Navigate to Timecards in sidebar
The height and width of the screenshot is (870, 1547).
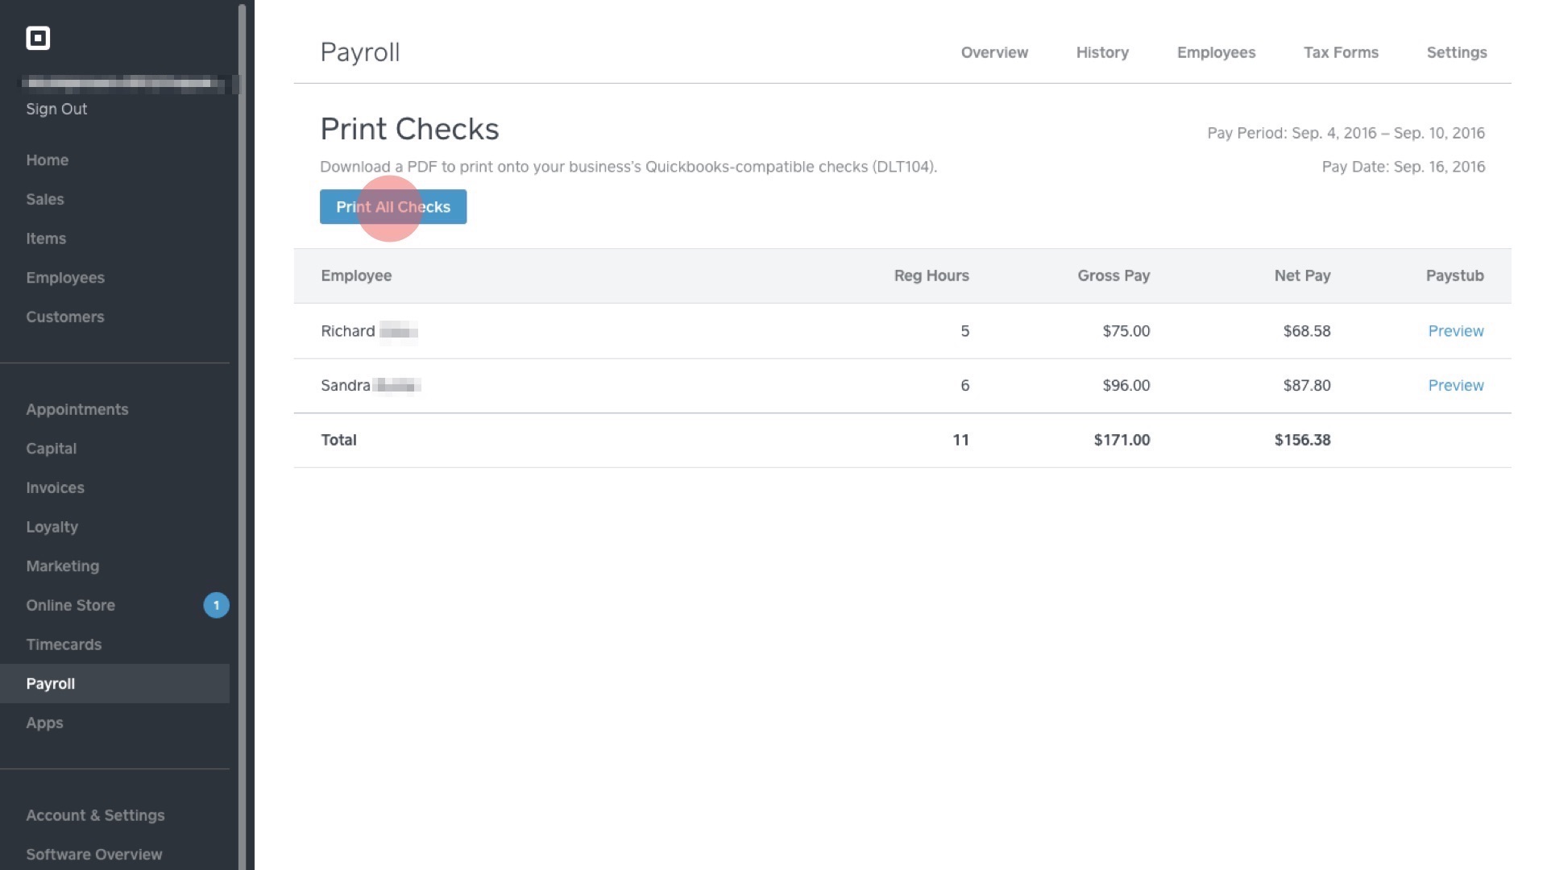tap(64, 644)
